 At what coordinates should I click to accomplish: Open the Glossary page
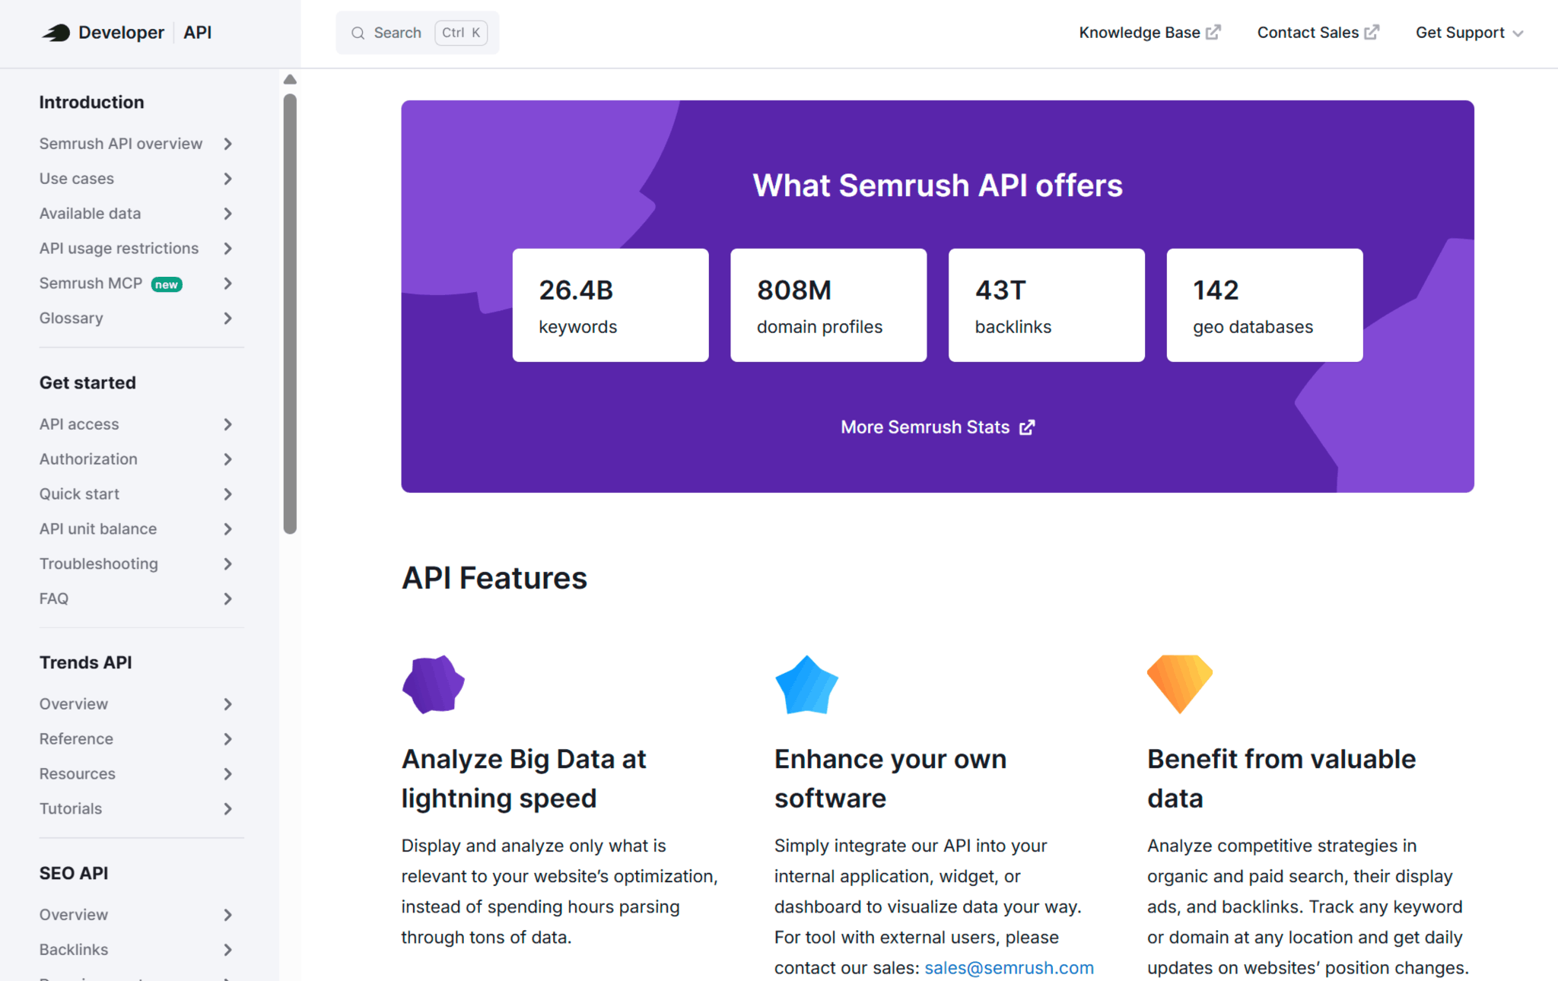pos(72,319)
